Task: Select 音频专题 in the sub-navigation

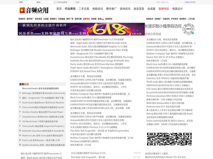Action: pyautogui.click(x=78, y=19)
